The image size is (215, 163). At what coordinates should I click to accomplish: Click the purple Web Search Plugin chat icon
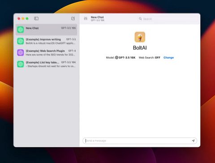(x=21, y=52)
